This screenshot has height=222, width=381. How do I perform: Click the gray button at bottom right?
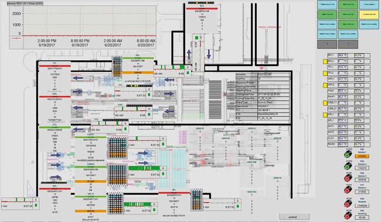(x=294, y=217)
